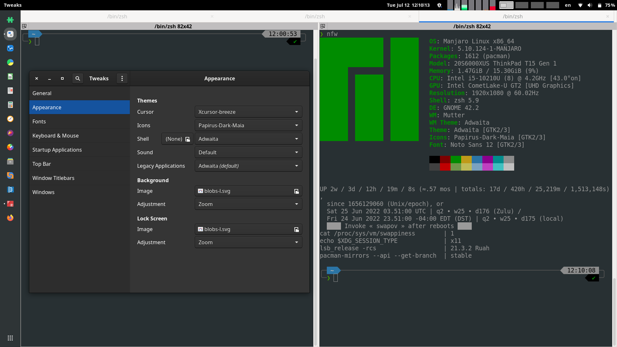Expand the Cursor theme dropdown
The width and height of the screenshot is (617, 347).
point(248,112)
